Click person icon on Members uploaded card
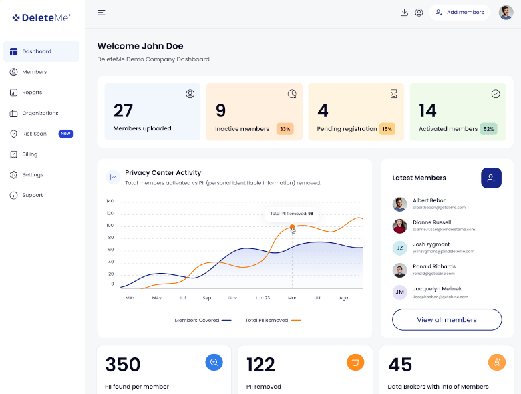The image size is (521, 394). point(190,94)
